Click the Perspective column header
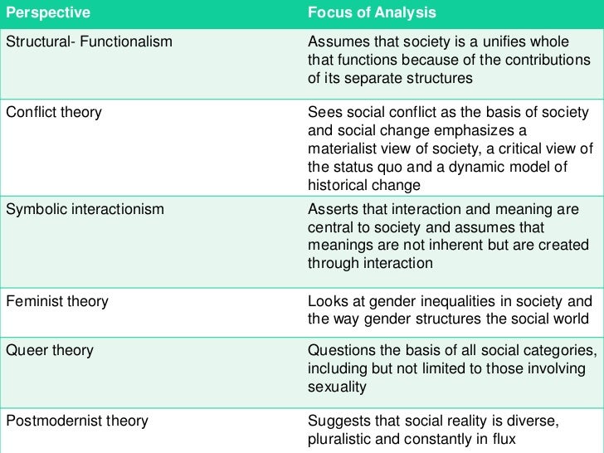 click(48, 12)
